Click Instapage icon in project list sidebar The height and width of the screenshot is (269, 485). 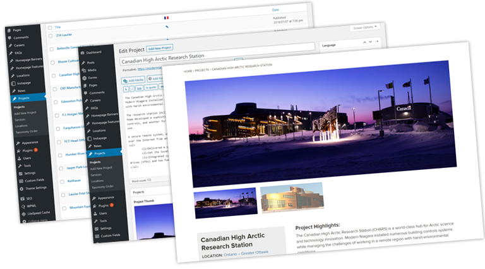pyautogui.click(x=13, y=83)
